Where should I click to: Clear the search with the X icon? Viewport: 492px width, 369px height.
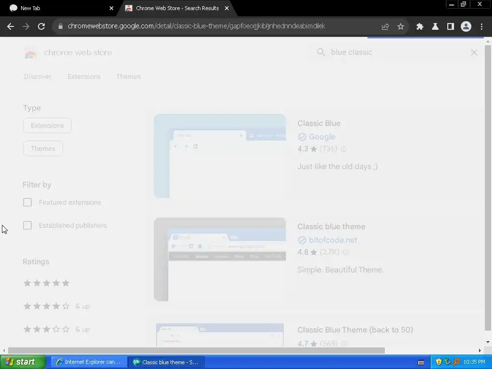(x=474, y=52)
